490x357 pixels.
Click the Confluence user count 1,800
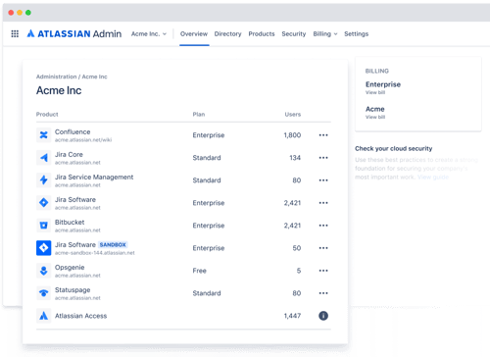292,135
